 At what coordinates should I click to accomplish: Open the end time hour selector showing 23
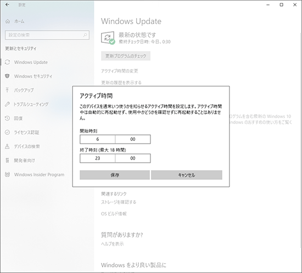click(x=97, y=158)
